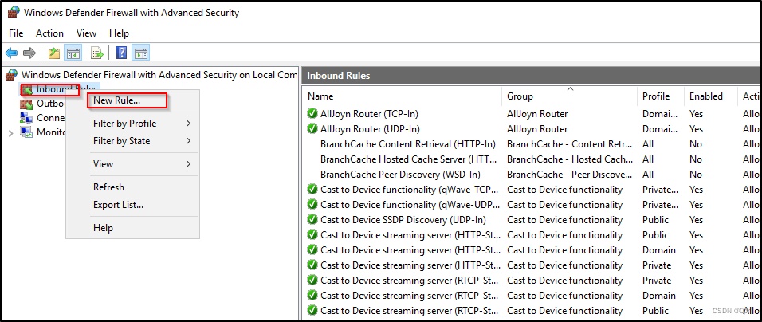
Task: Select Export List... in the context menu
Action: point(132,205)
